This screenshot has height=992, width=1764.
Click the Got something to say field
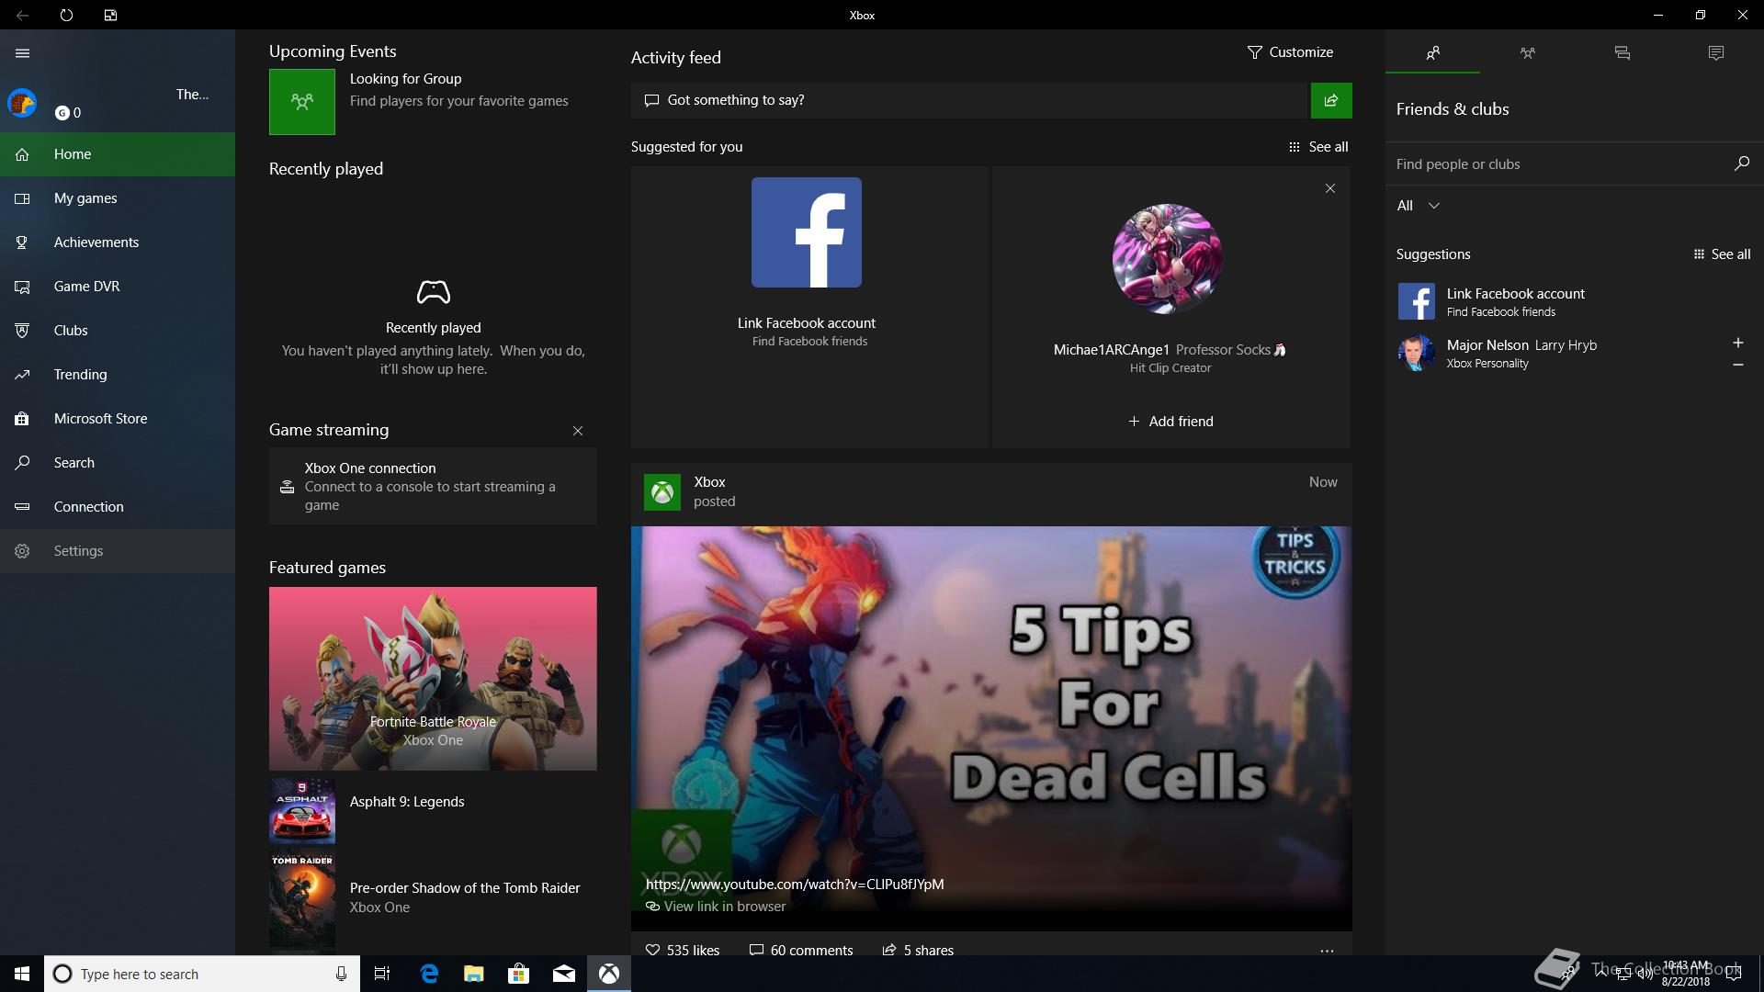(969, 100)
